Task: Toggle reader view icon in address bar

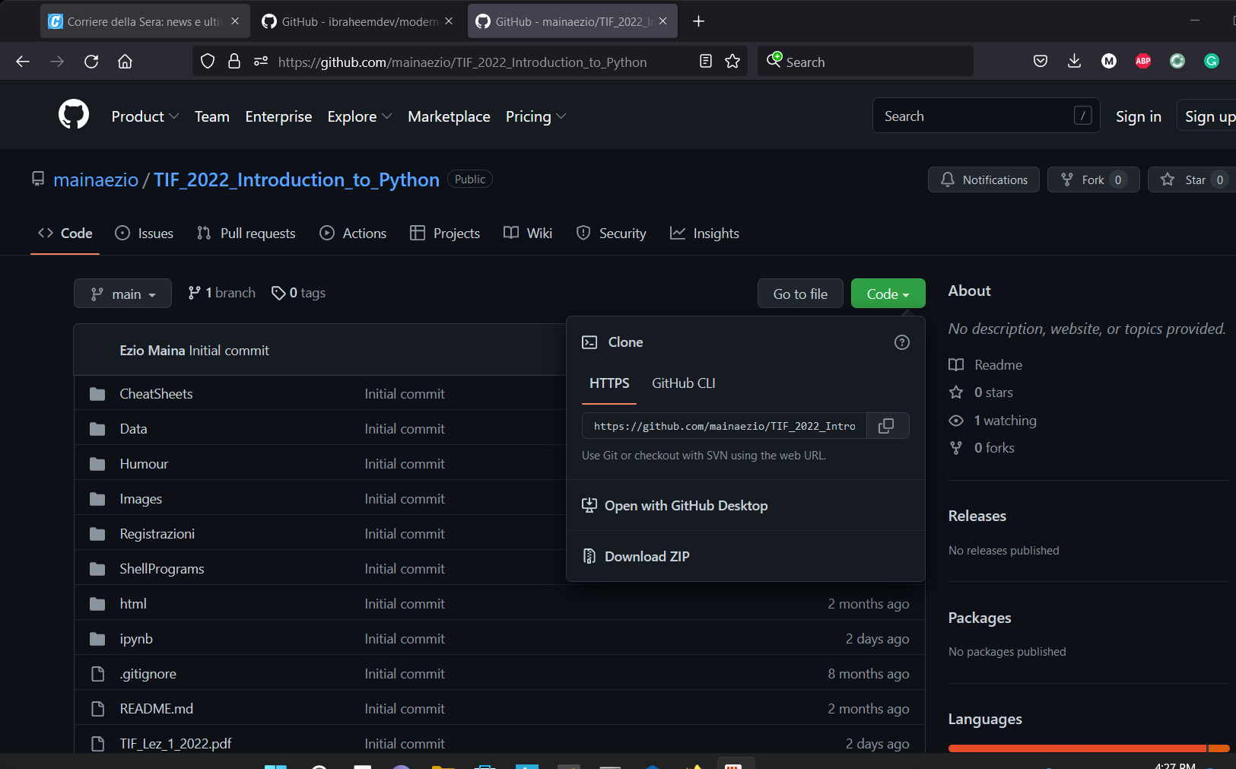Action: 706,62
